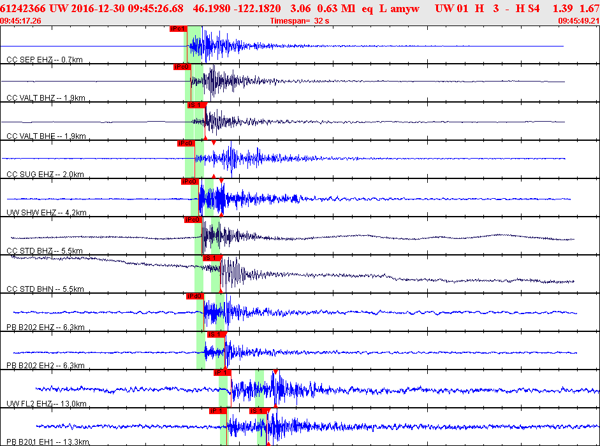Click the iS 1 flag on VALT BHE

[196, 105]
